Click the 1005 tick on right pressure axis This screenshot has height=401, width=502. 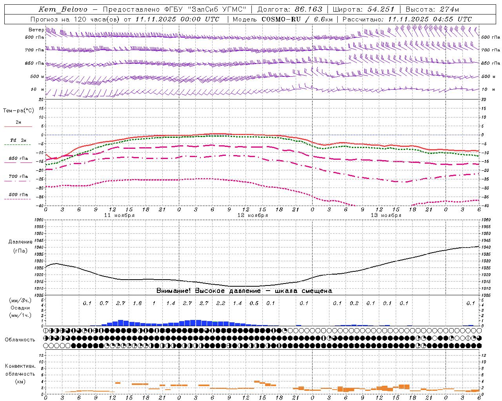[x=486, y=295]
